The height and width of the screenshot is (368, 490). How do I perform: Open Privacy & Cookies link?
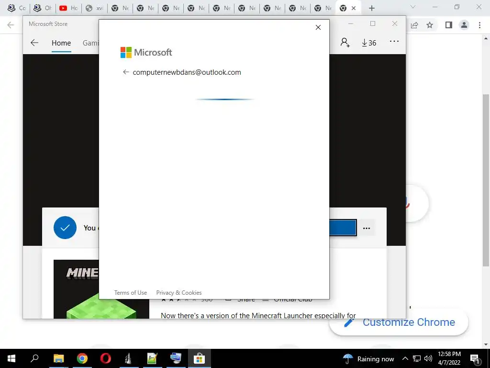[x=179, y=293]
